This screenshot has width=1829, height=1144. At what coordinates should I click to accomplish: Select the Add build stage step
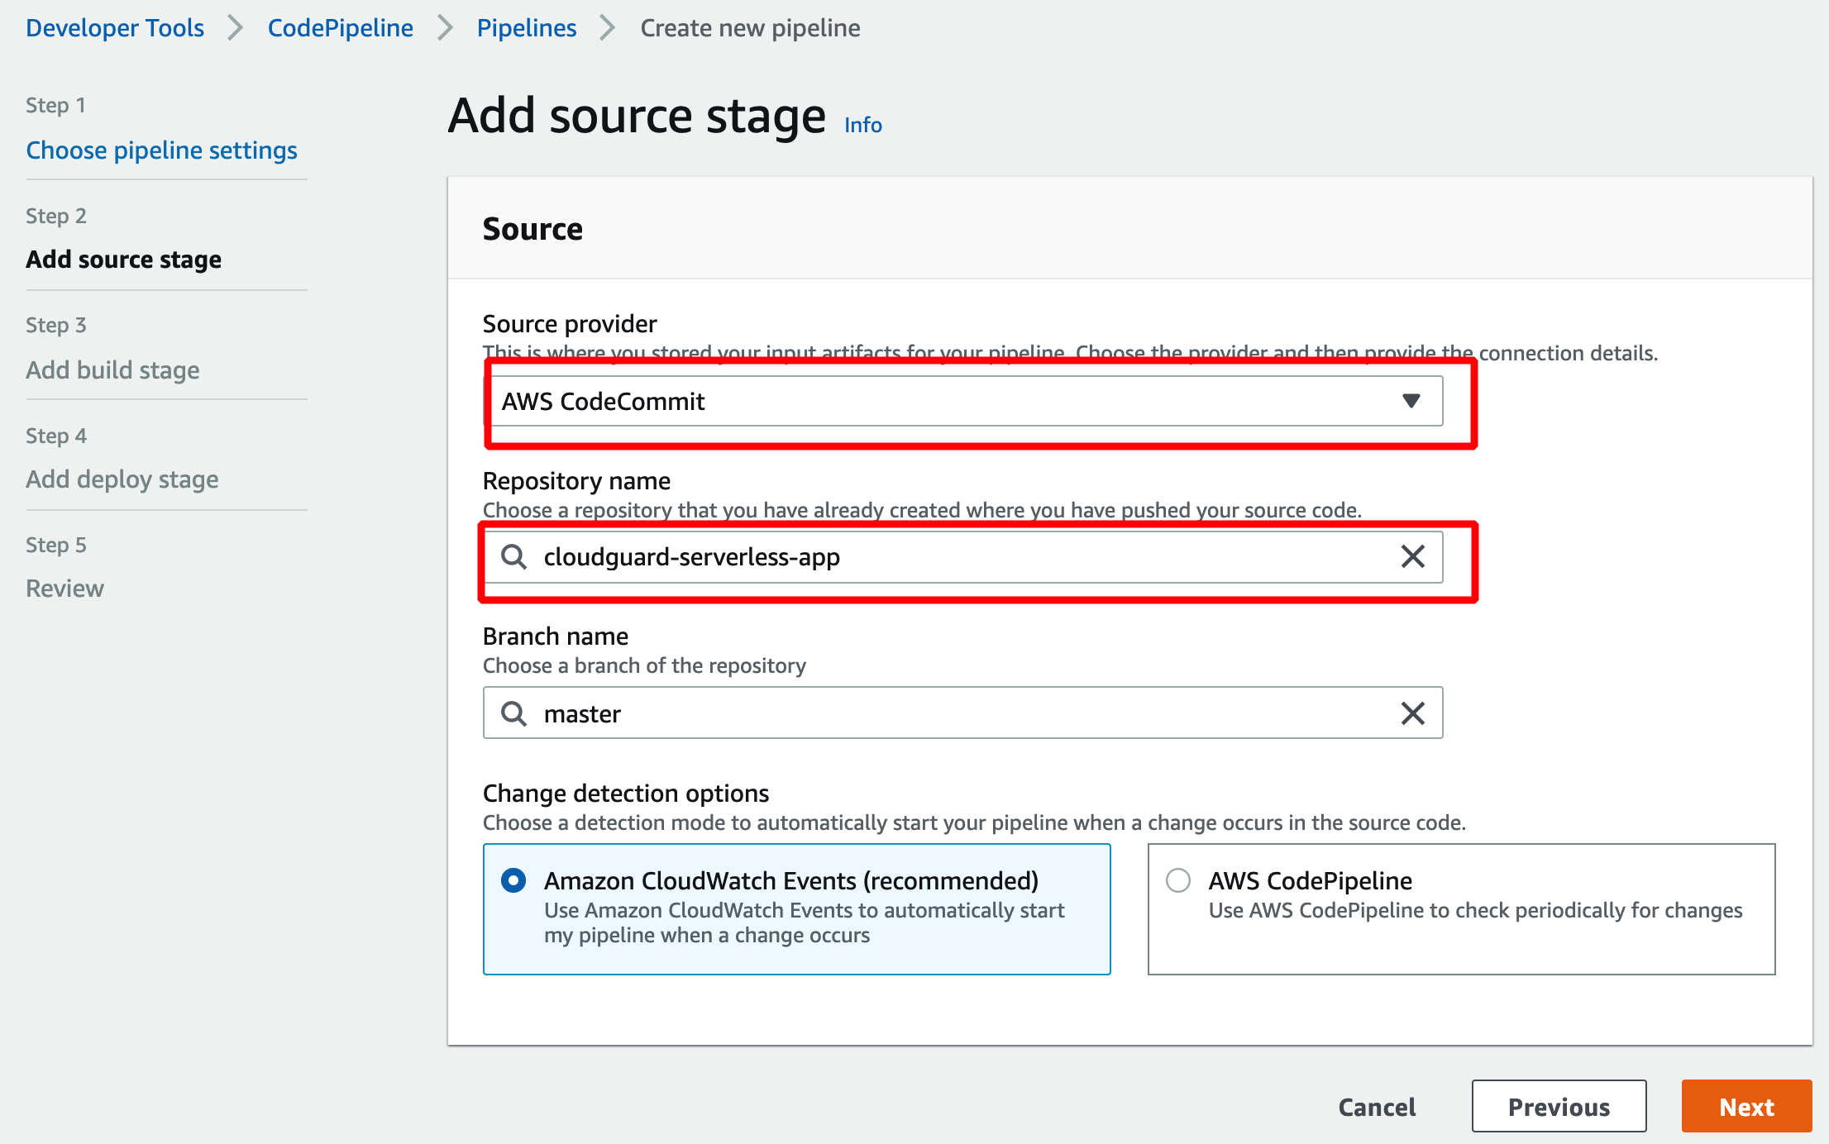coord(112,369)
